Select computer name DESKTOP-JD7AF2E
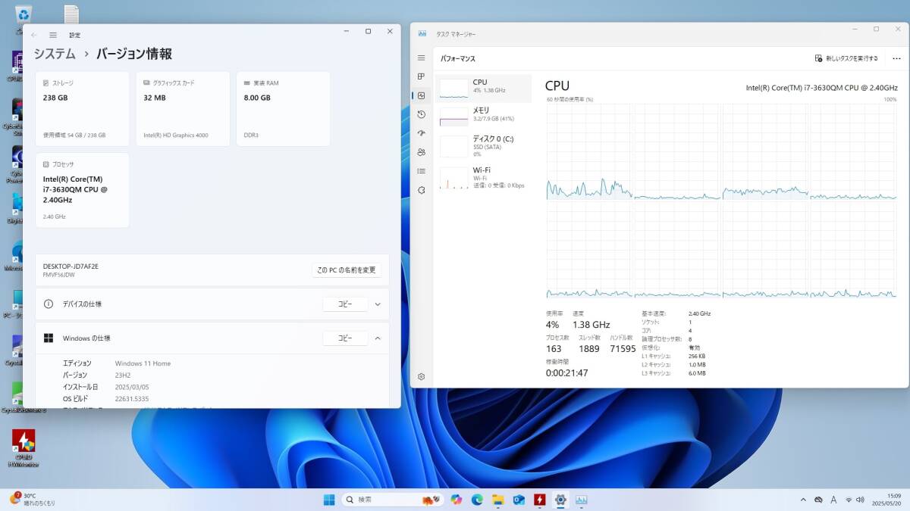The height and width of the screenshot is (511, 910). [71, 266]
